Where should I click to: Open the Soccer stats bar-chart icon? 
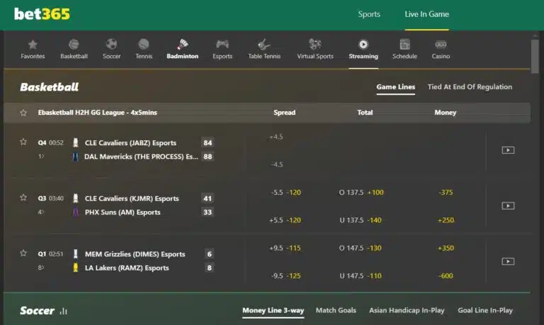click(64, 311)
